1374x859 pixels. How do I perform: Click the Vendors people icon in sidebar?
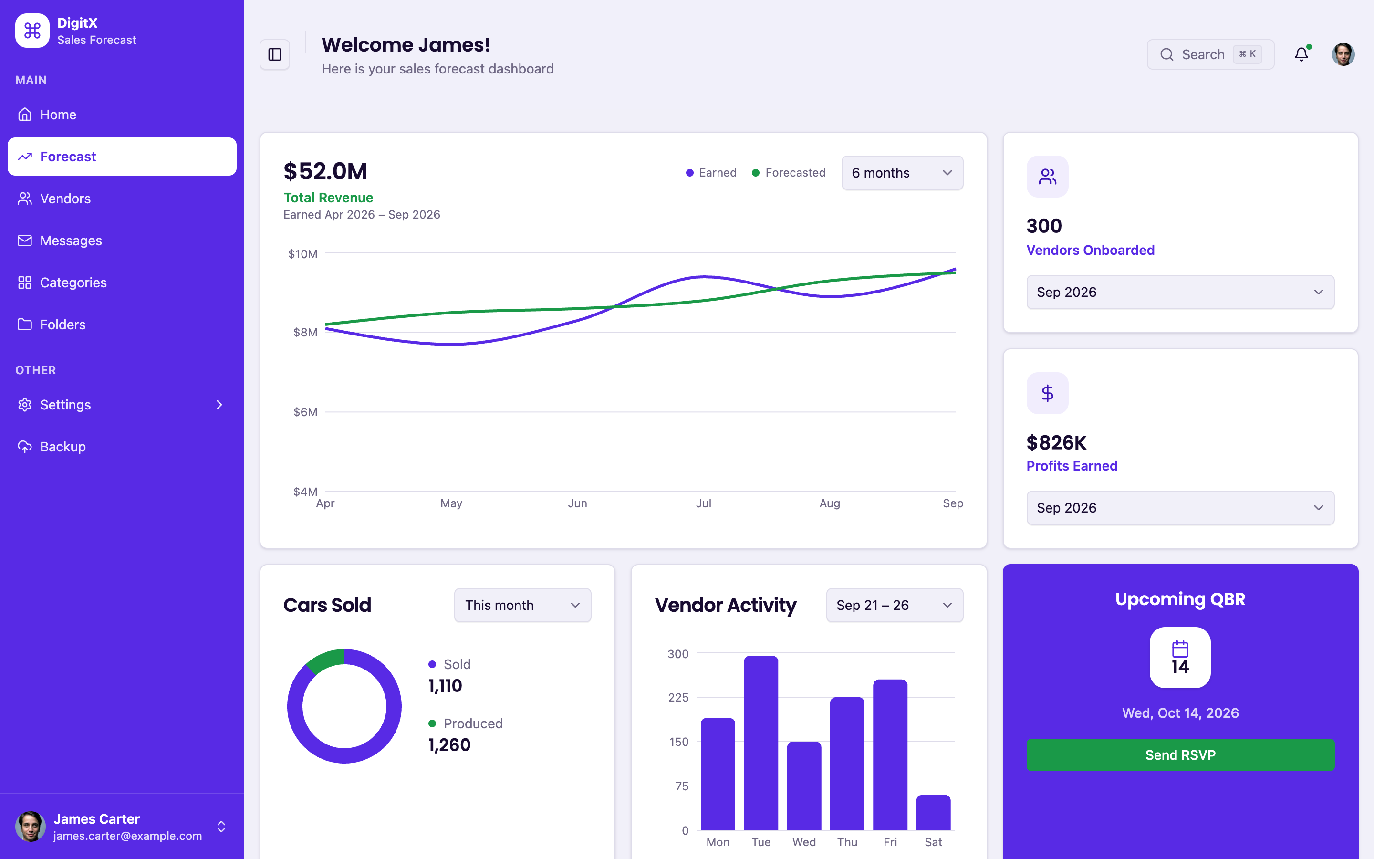25,199
